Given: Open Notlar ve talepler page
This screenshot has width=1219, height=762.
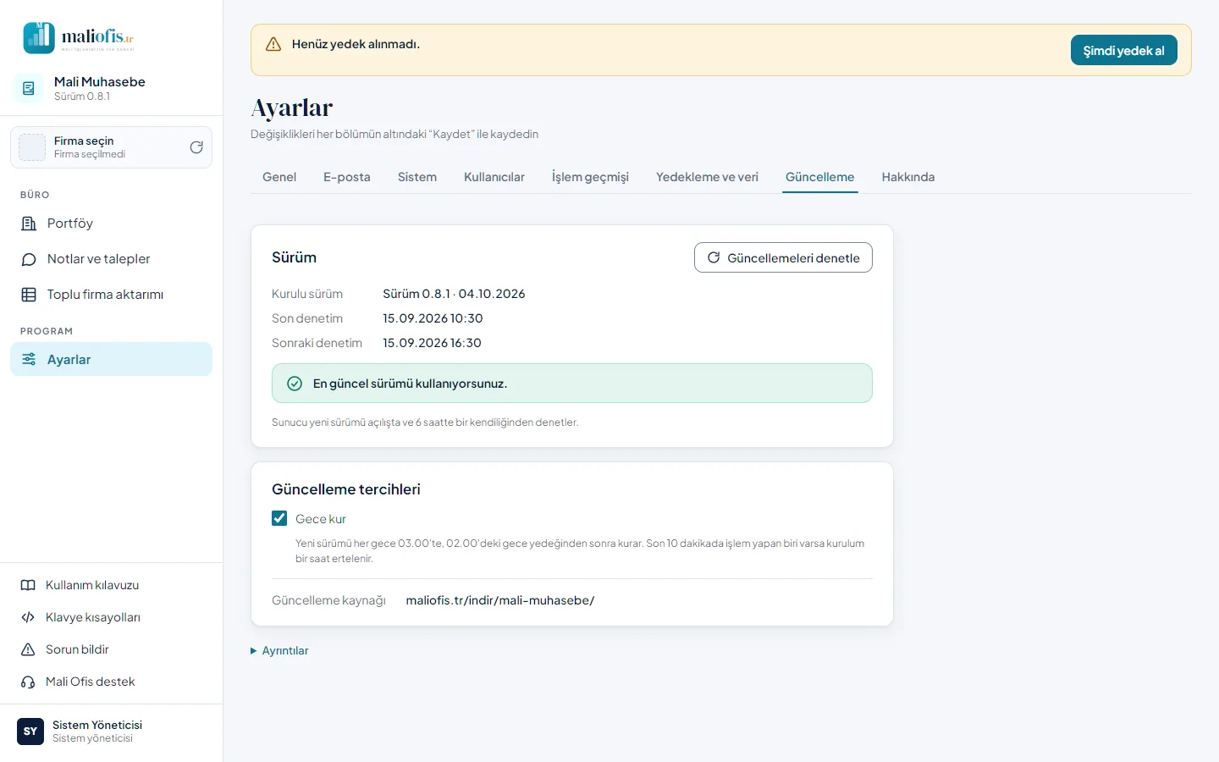Looking at the screenshot, I should [111, 259].
